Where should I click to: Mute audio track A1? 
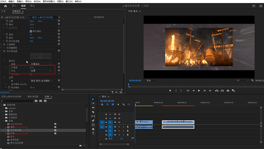tap(119, 127)
